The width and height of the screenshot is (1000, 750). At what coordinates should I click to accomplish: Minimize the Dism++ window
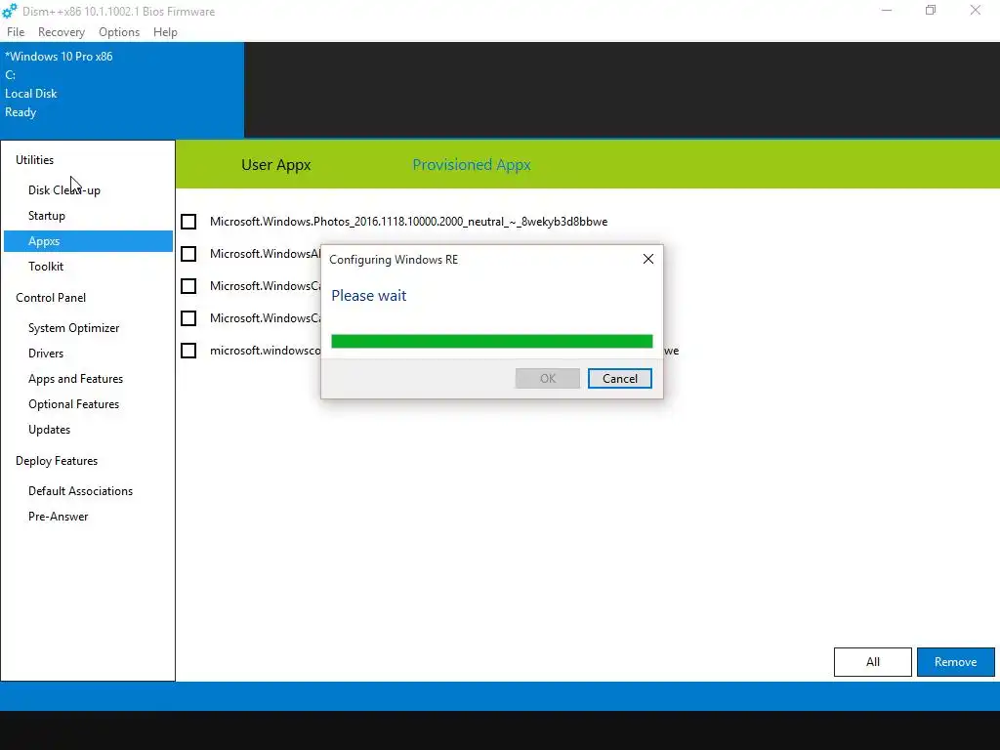886,10
